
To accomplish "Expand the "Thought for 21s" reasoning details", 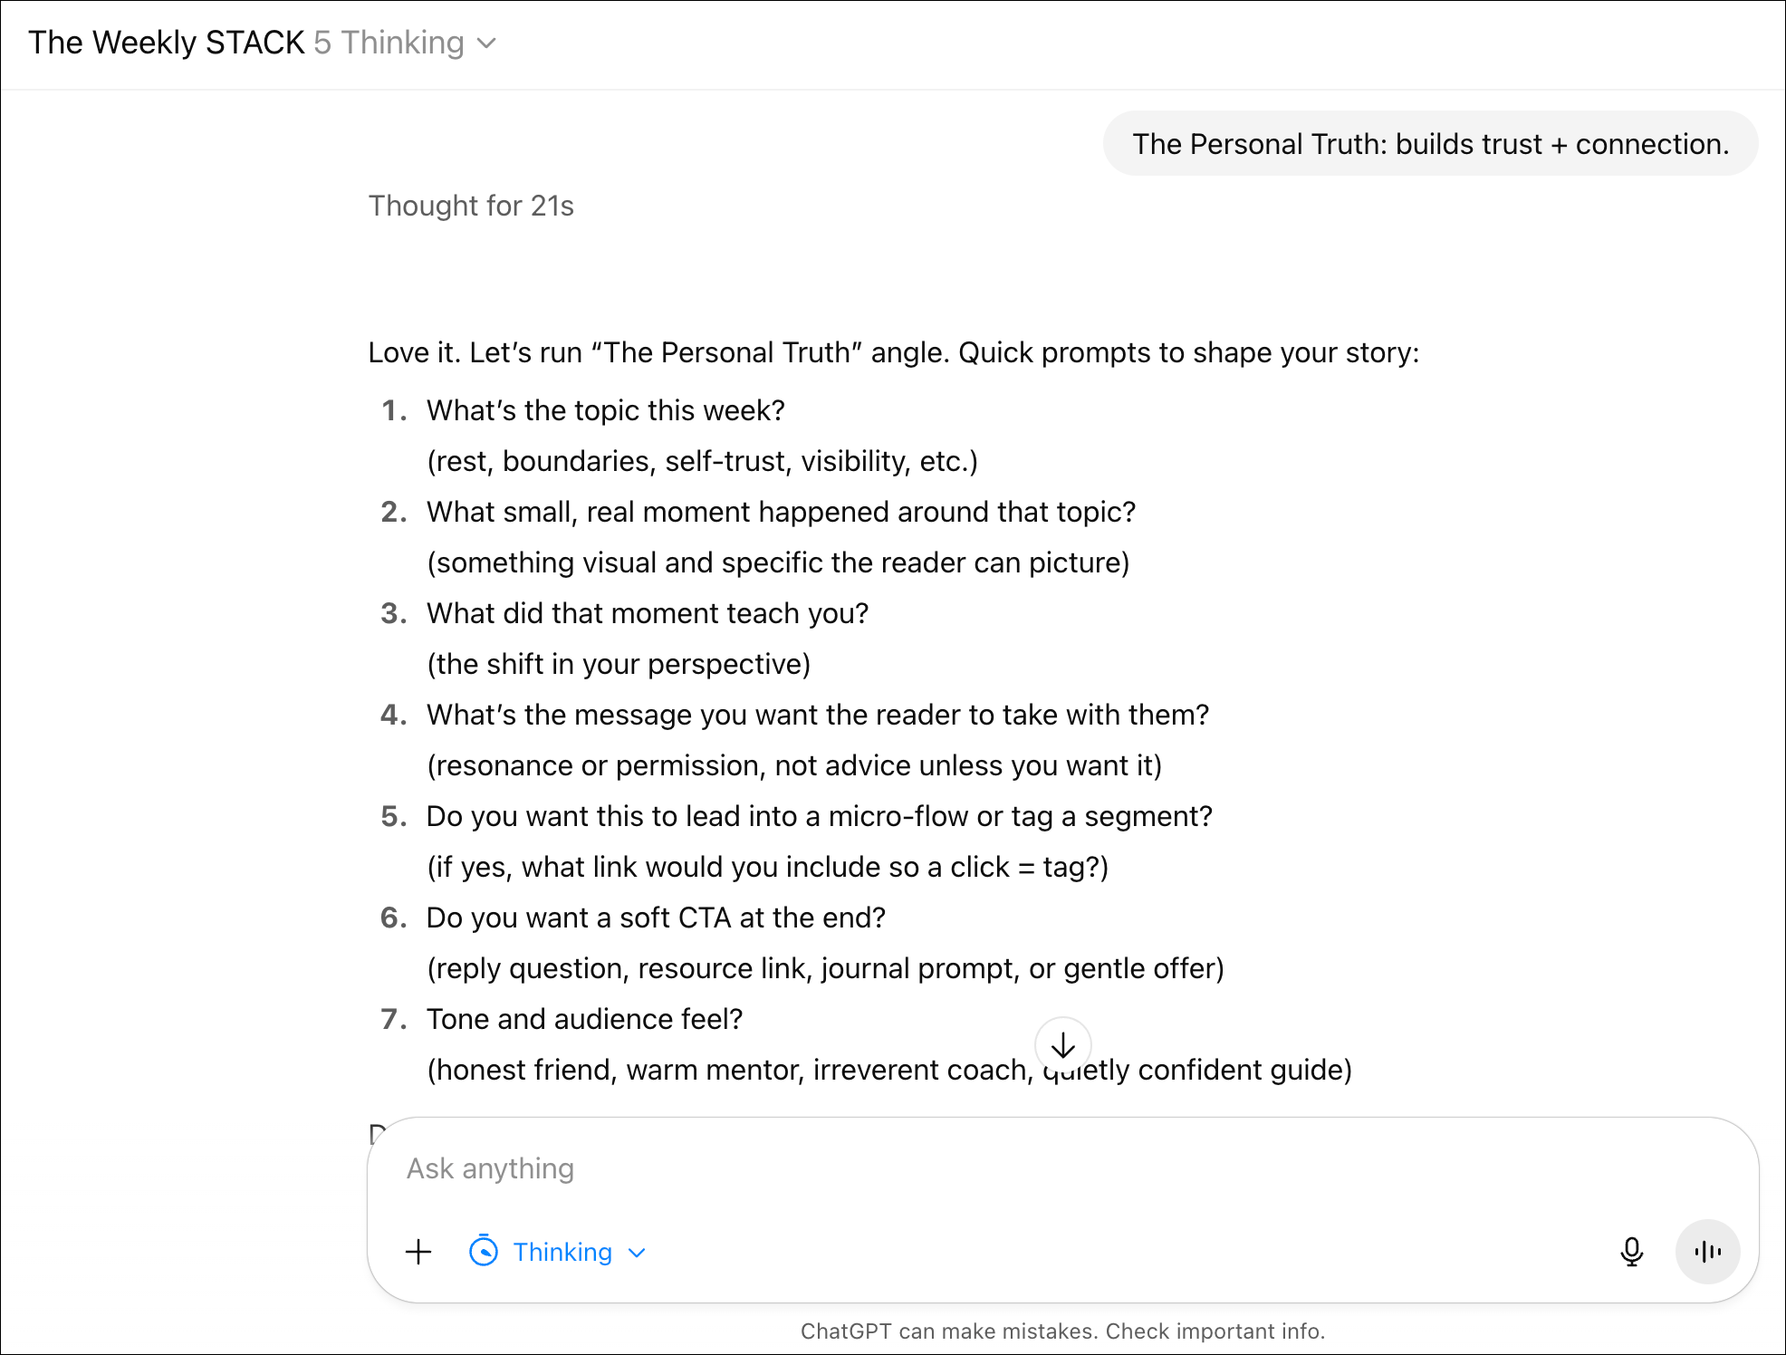I will coord(471,207).
